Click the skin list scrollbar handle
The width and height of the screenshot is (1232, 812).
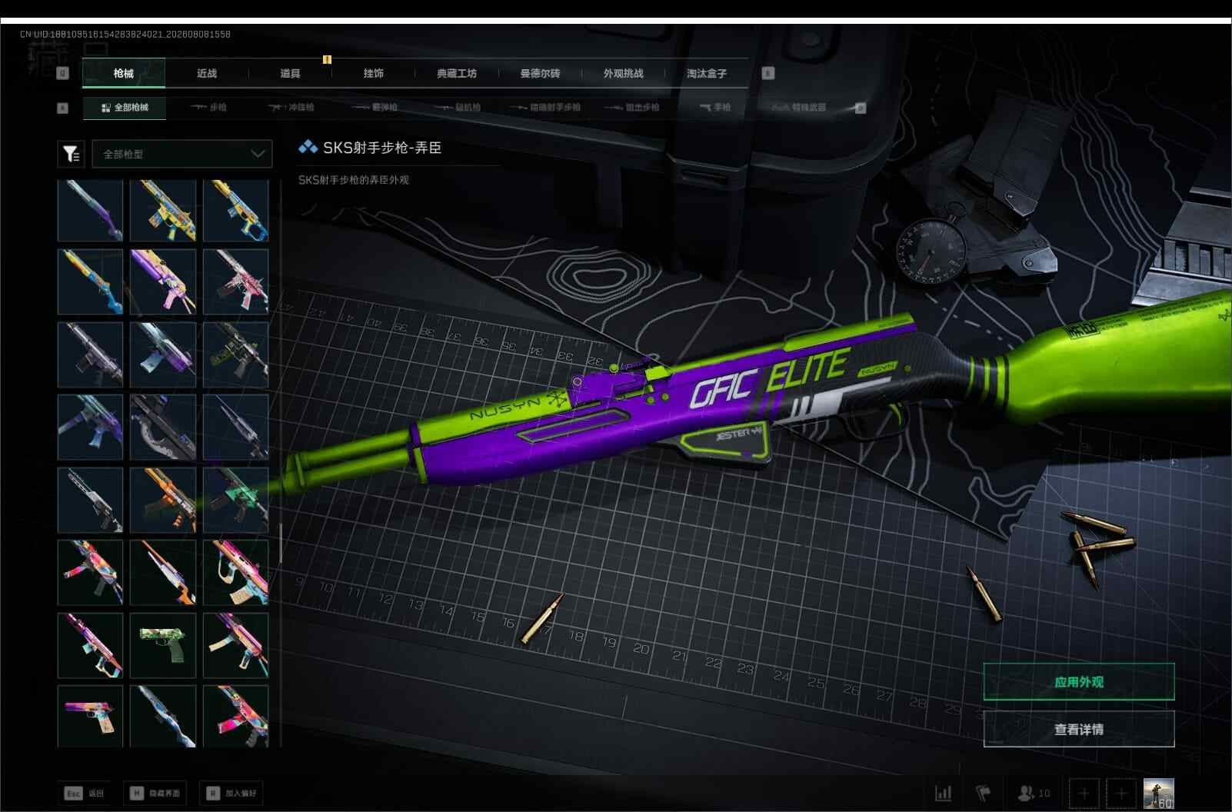281,544
